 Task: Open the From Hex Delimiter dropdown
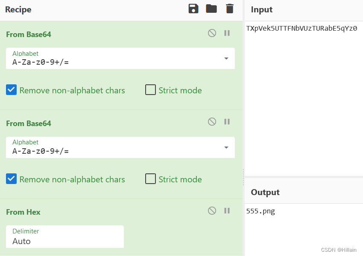(x=65, y=237)
